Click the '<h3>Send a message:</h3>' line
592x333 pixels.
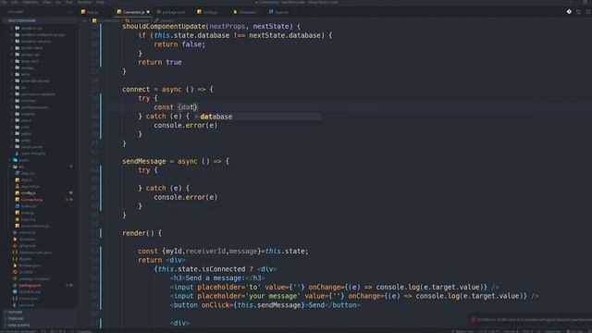(x=217, y=278)
